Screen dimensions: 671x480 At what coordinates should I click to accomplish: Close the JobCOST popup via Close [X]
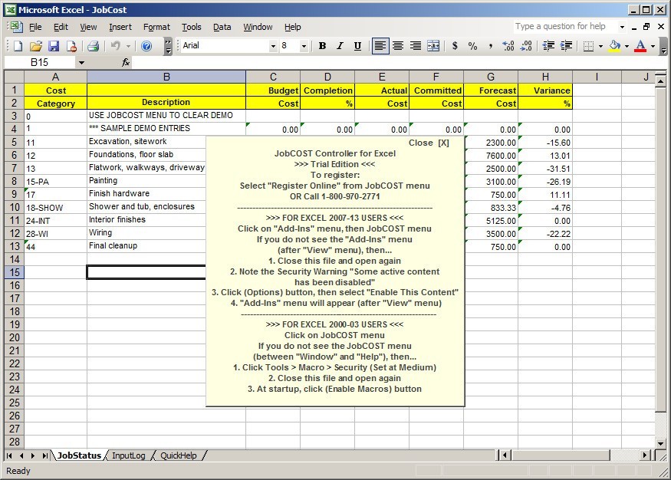point(429,143)
